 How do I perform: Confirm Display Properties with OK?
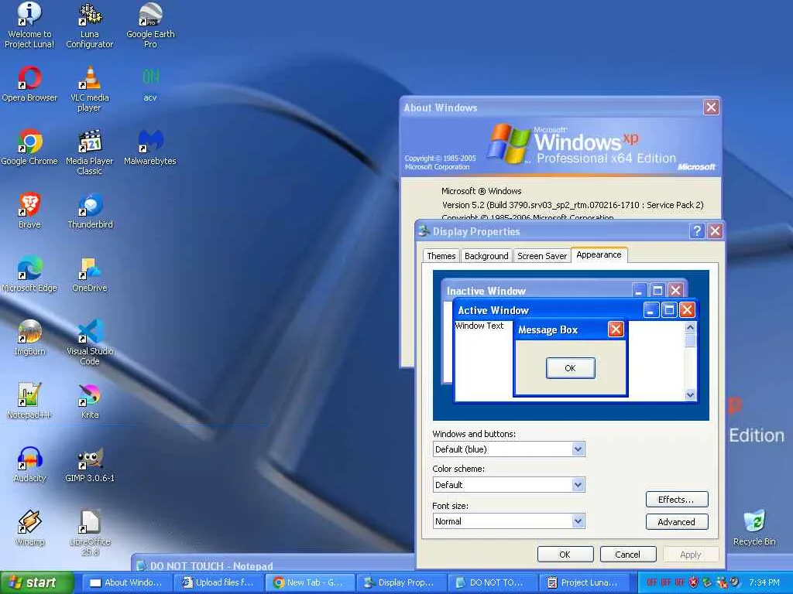(565, 555)
